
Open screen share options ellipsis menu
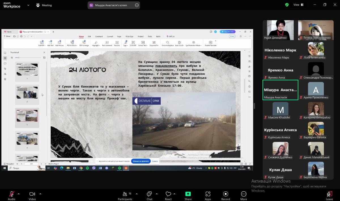137,5
